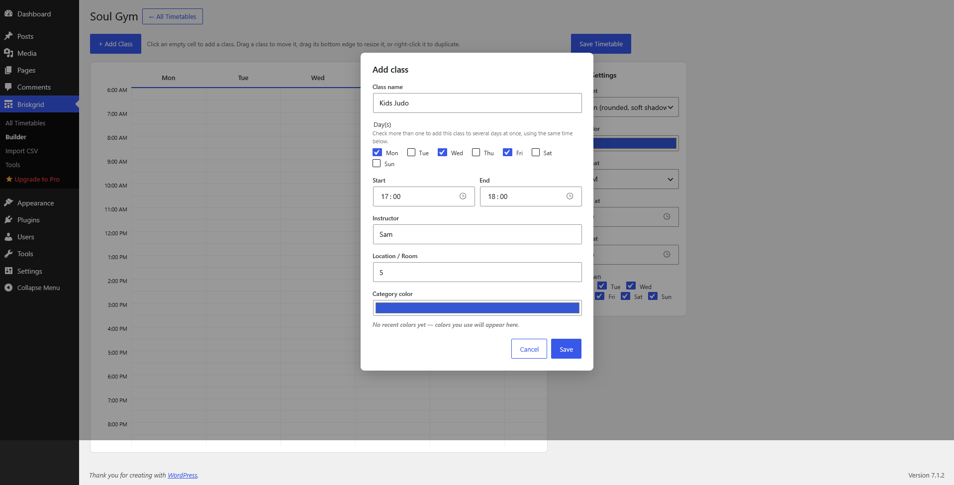Viewport: 954px width, 485px height.
Task: Click the Plugins plug icon
Action: click(x=8, y=220)
